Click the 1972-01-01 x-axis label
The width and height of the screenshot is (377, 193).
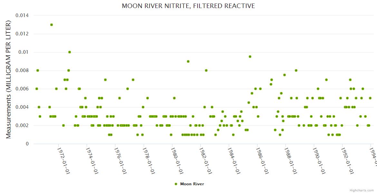[64, 156]
